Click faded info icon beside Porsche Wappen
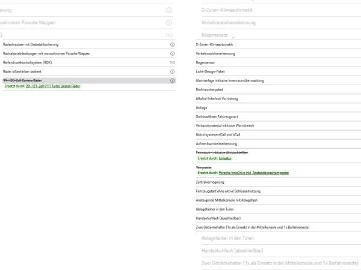 [169, 23]
